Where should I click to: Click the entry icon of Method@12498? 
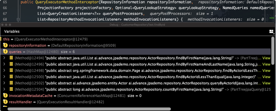point(11,71)
